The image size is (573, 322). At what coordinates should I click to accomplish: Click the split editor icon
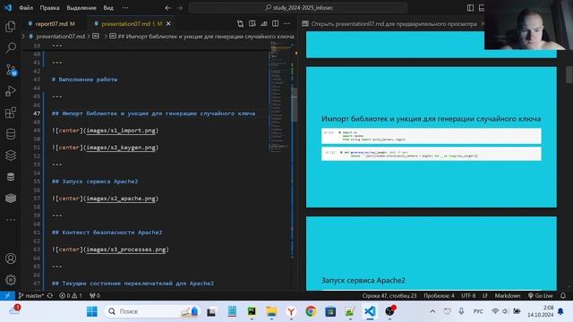pyautogui.click(x=275, y=24)
